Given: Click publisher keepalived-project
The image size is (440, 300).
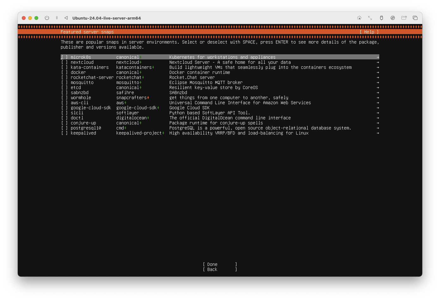Looking at the screenshot, I should (139, 133).
